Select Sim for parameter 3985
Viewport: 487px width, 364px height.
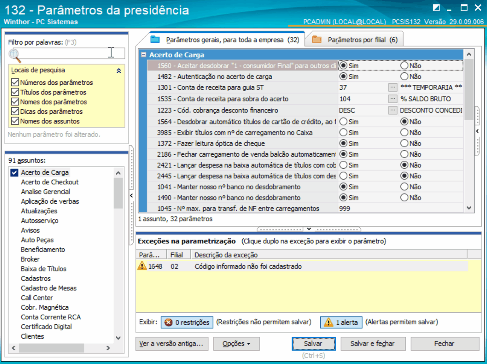(343, 133)
